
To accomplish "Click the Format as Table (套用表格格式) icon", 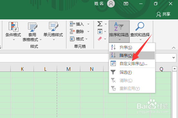I will 33,27.
